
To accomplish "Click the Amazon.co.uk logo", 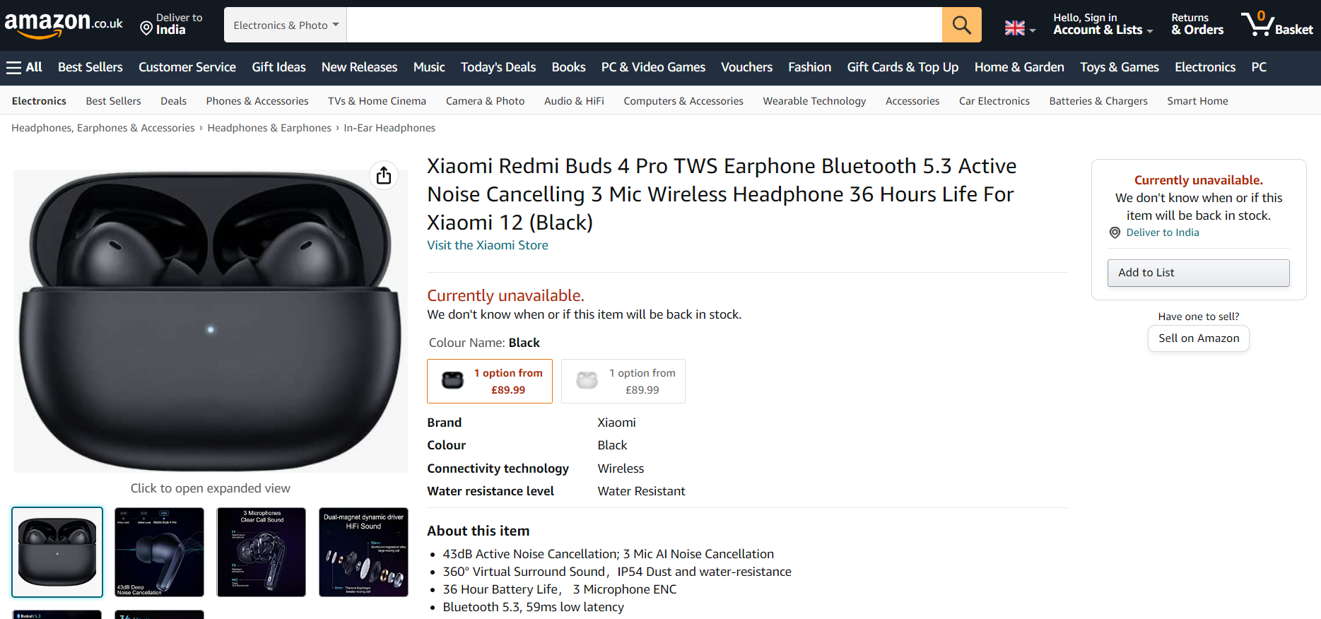I will click(x=64, y=25).
